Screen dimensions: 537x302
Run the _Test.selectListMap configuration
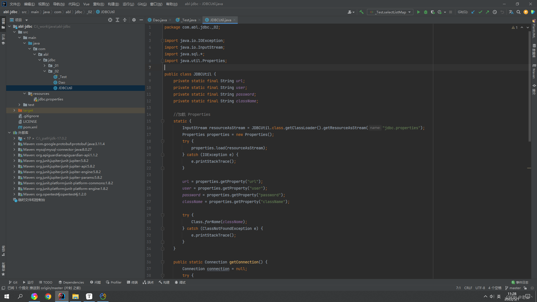[419, 12]
